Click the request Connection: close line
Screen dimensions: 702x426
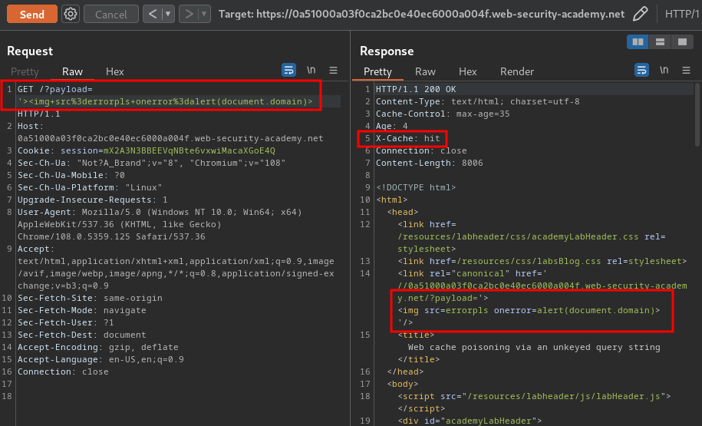pyautogui.click(x=63, y=372)
